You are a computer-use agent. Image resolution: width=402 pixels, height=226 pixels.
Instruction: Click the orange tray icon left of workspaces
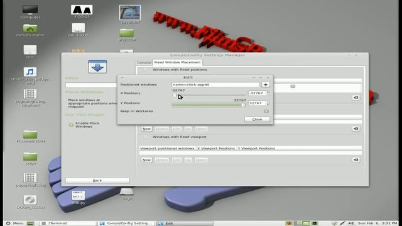[289, 223]
